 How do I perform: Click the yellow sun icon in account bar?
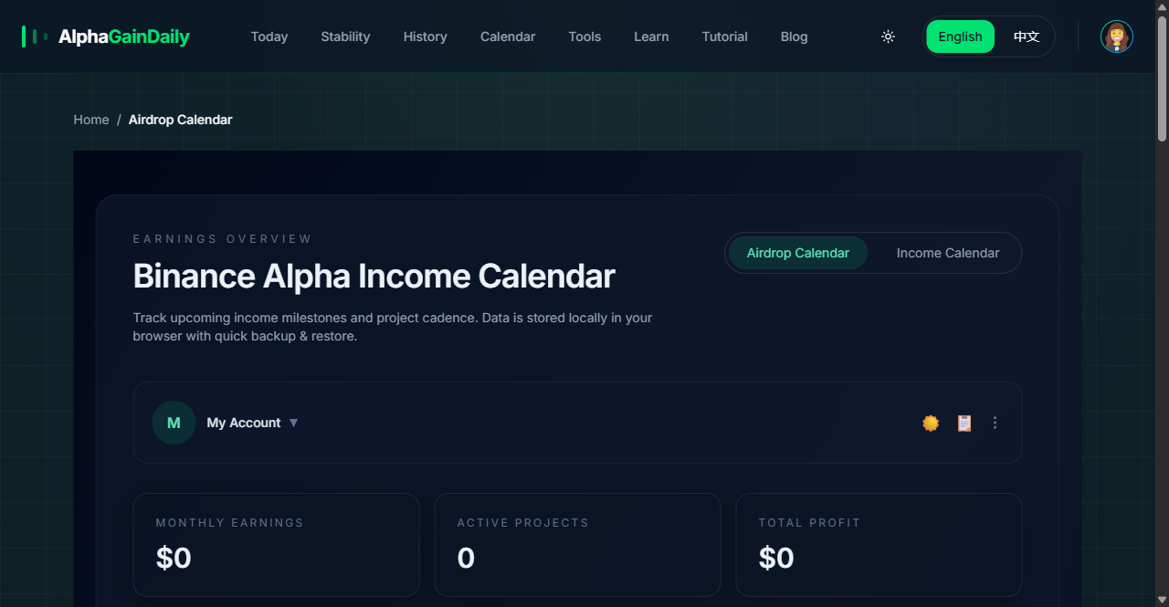point(931,423)
